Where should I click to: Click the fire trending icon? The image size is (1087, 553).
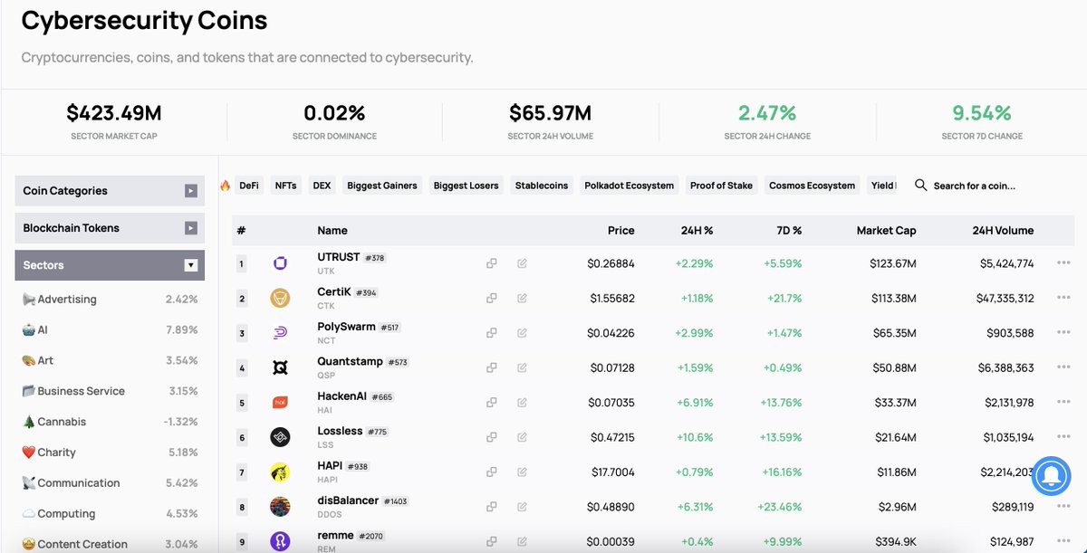pyautogui.click(x=225, y=185)
